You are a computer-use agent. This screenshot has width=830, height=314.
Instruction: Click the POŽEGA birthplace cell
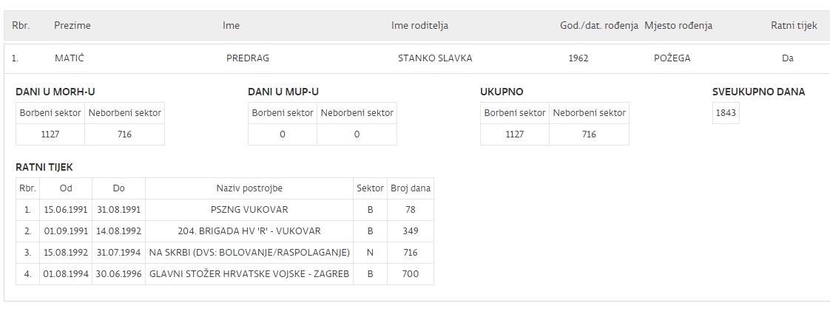coord(672,58)
